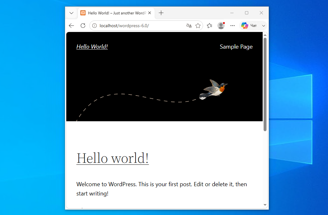Viewport: 328px width, 215px height.
Task: Click the page scrollbar up arrow
Action: click(x=265, y=35)
